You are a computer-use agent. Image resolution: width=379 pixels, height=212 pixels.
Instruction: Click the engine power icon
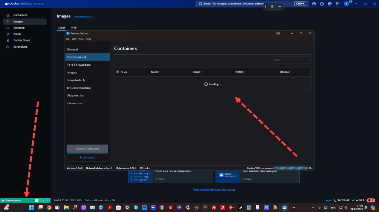click(x=44, y=200)
